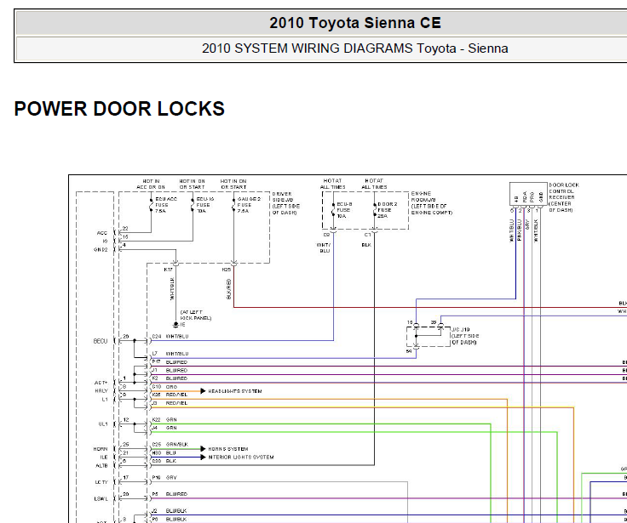This screenshot has height=523, width=627.
Task: Click the "ENGINE ROOM J/B" label
Action: pos(423,196)
